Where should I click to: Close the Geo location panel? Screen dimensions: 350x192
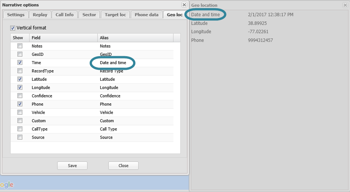pyautogui.click(x=345, y=5)
